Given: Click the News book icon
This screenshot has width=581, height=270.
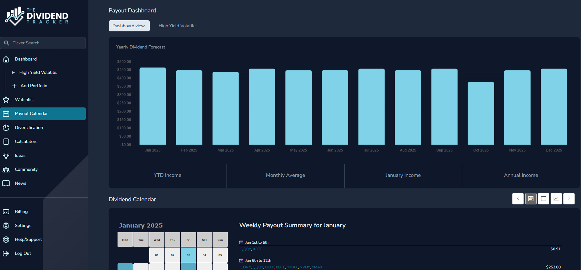Looking at the screenshot, I should point(6,183).
